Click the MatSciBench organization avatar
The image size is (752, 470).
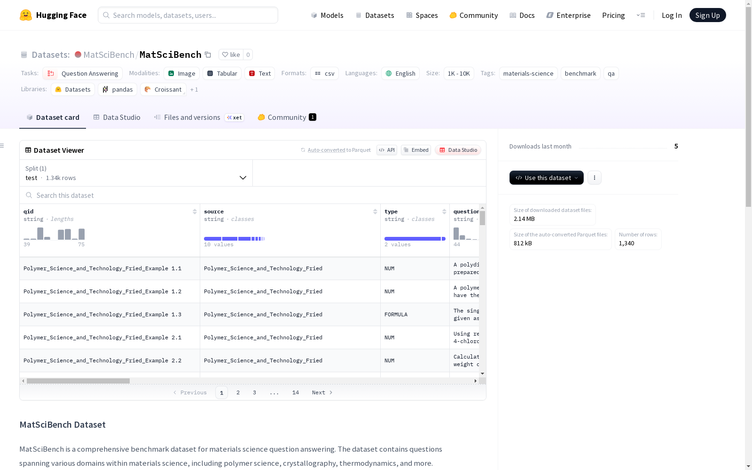click(78, 55)
